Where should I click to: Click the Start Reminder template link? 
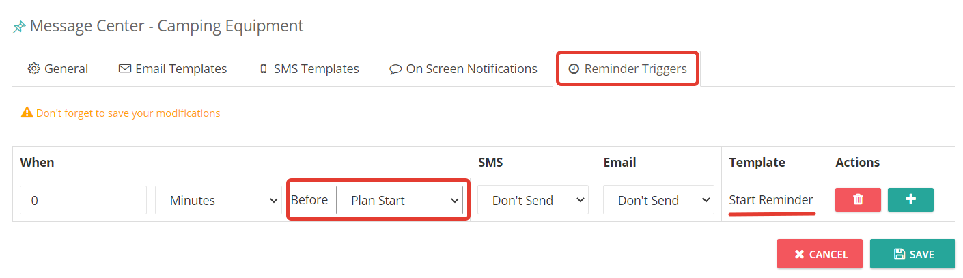[x=771, y=200]
